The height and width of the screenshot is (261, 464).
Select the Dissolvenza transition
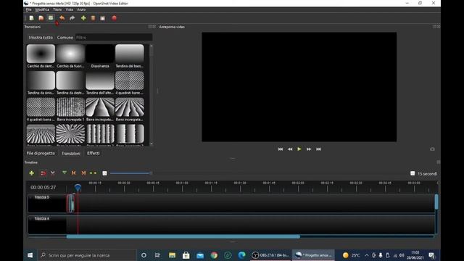(x=100, y=57)
